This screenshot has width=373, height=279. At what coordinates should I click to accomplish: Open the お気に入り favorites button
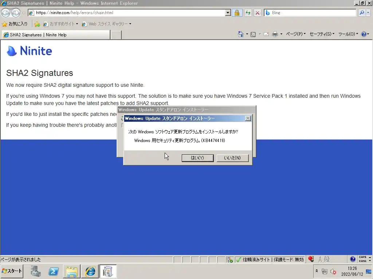pos(15,24)
